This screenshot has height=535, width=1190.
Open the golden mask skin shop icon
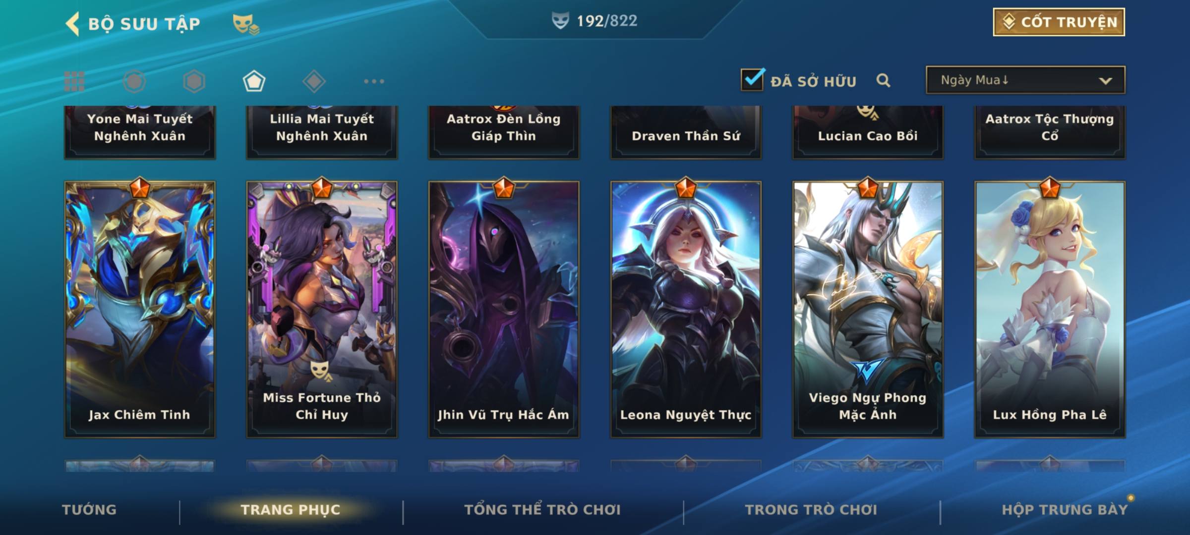click(x=246, y=24)
